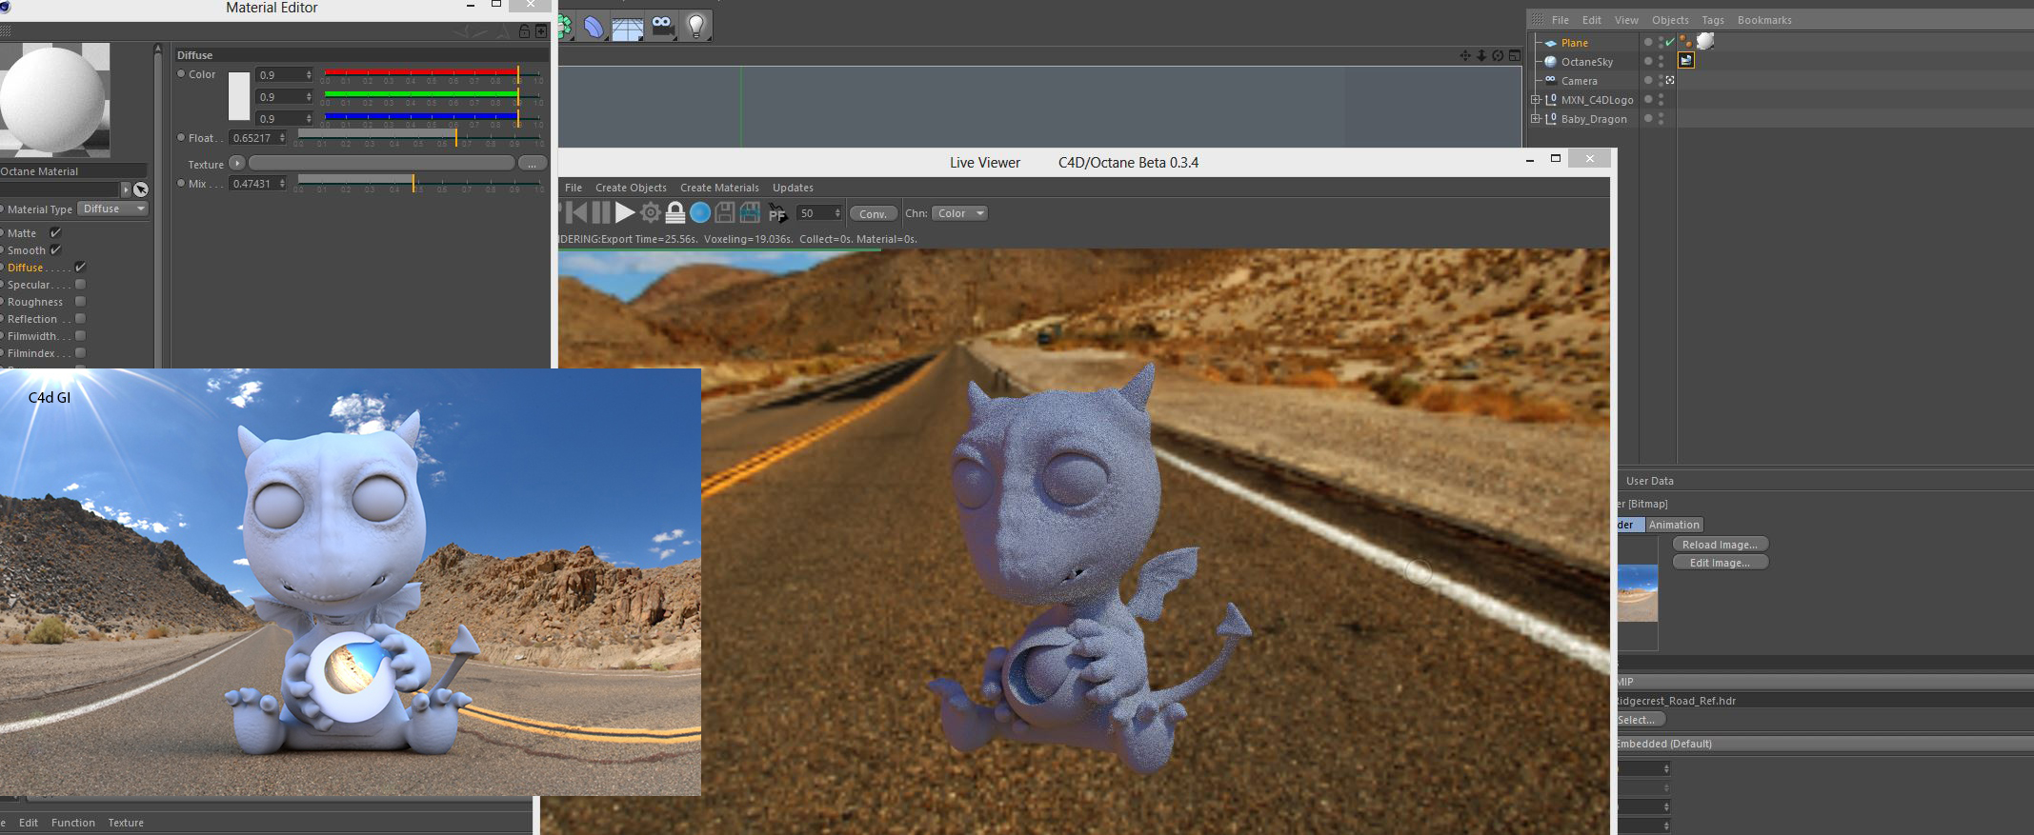Expand the MXN_C4DLogo tree node
The image size is (2034, 835).
(1535, 99)
